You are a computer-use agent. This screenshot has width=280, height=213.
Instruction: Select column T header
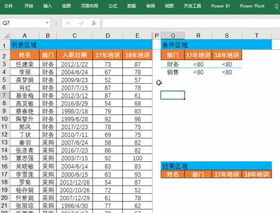pos(257,36)
